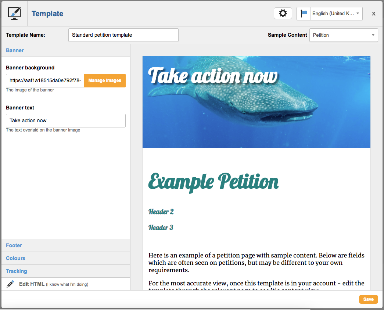
Task: Click the pencil icon beside Edit HTML
Action: (10, 284)
